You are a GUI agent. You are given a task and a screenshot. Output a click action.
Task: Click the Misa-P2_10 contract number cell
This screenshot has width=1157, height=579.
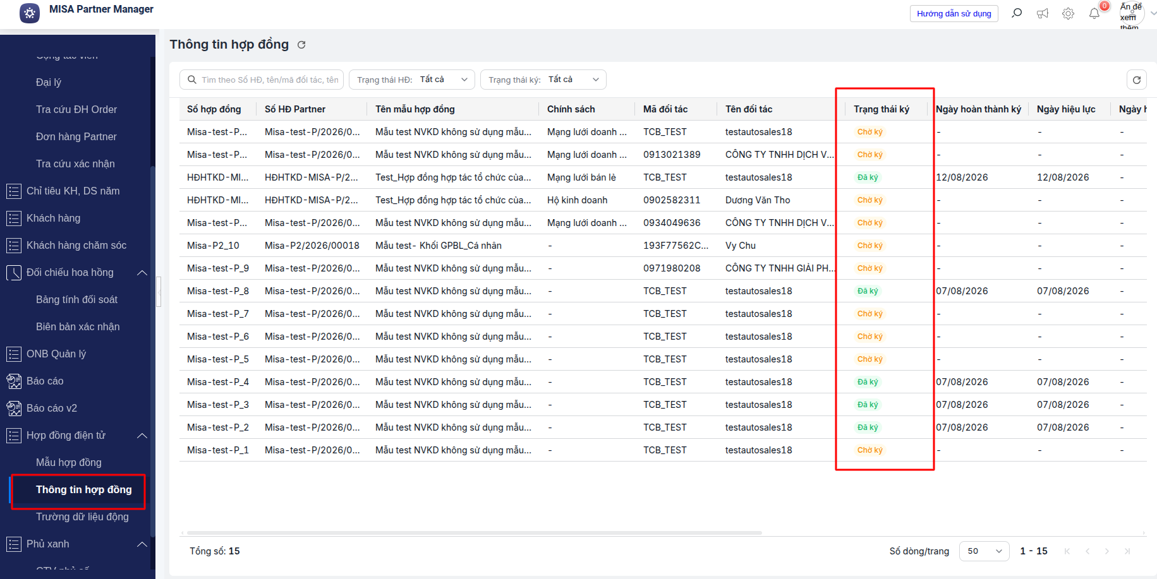[x=213, y=246]
